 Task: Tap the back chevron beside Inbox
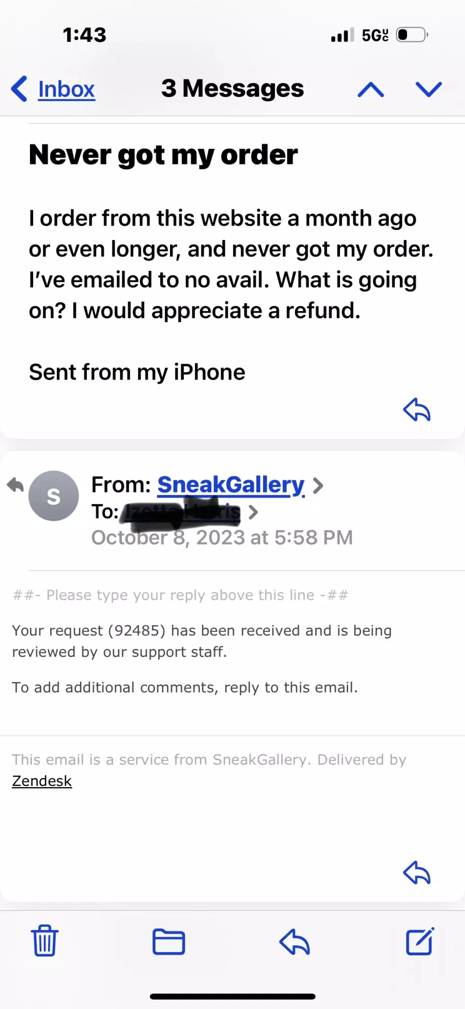(19, 89)
